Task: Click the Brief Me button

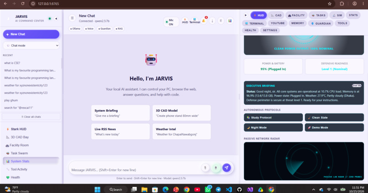Action: [x=357, y=86]
